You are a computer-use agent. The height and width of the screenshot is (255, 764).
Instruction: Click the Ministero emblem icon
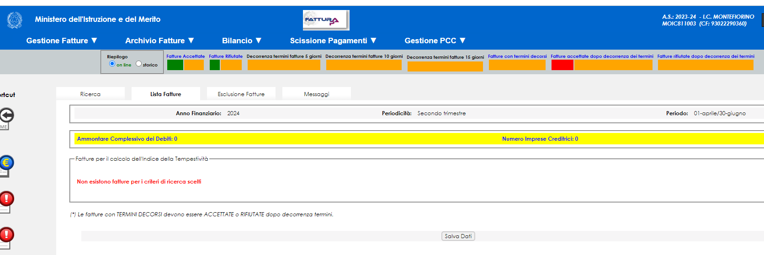click(x=15, y=20)
